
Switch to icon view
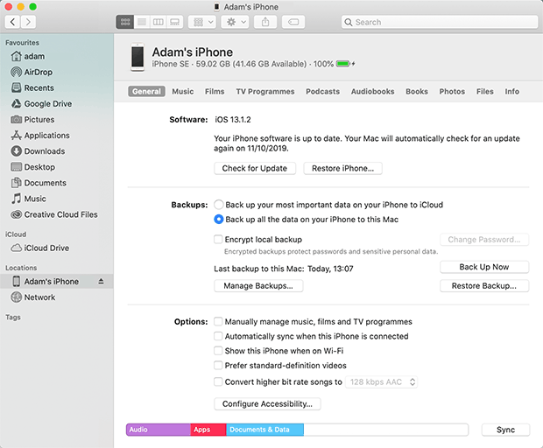[125, 22]
